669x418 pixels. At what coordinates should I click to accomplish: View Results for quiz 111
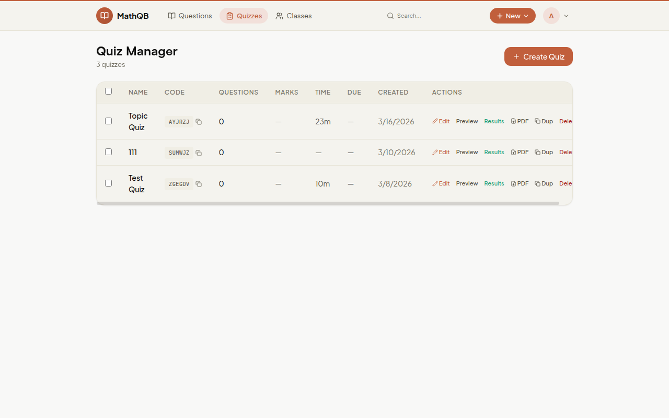494,152
